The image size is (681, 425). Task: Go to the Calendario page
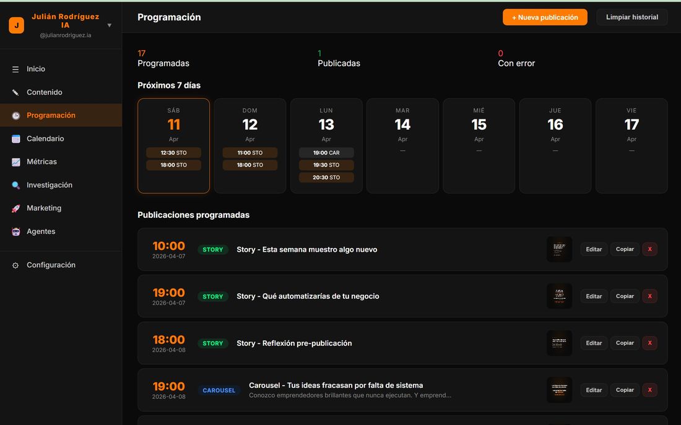click(x=61, y=139)
